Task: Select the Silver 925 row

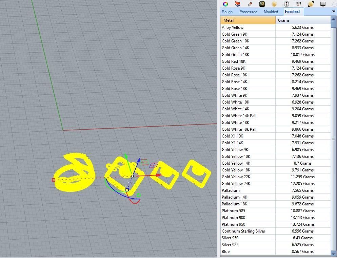Action: 275,245
